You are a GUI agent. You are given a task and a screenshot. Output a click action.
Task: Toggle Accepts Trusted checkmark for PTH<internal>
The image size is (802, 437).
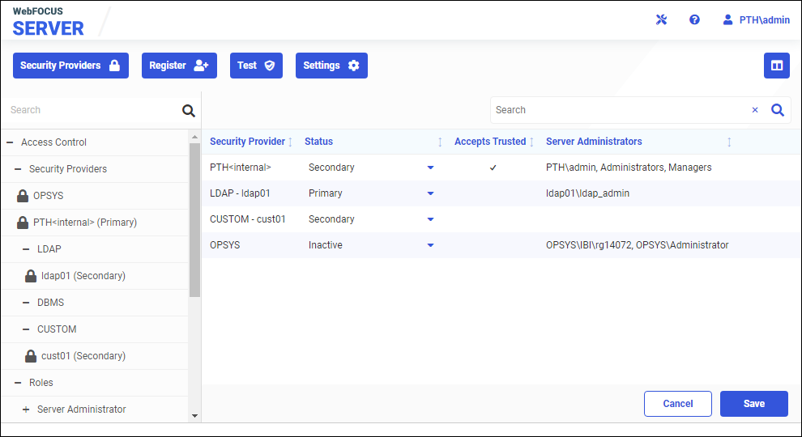(493, 168)
